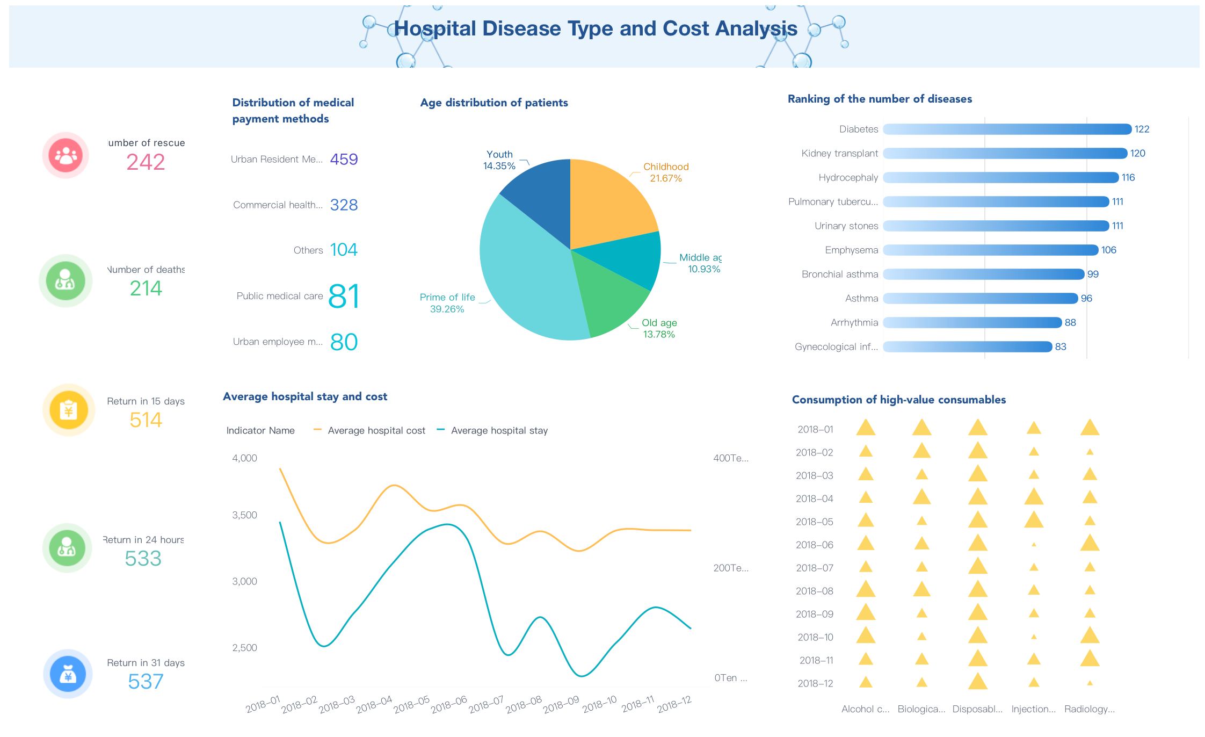Click the Distribution of medical payment methods heading
The image size is (1205, 737).
293,111
